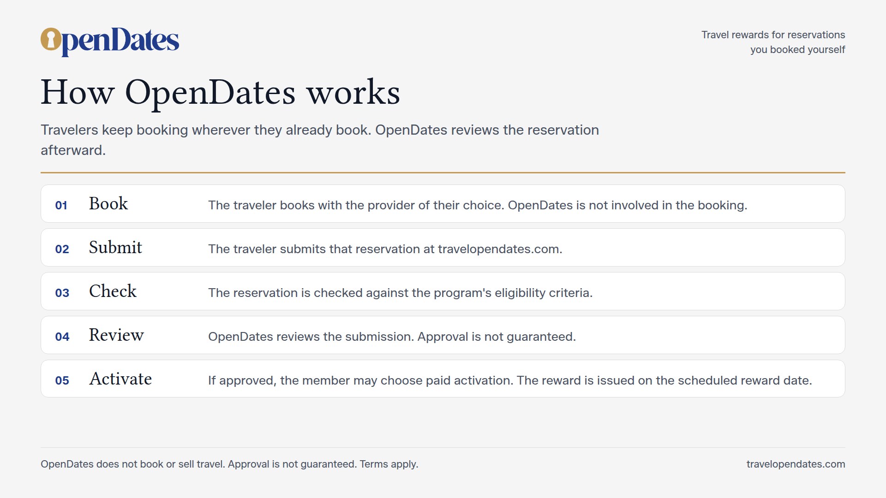Viewport: 886px width, 498px height.
Task: Select the Approval is not guaranteed description
Action: 392,337
